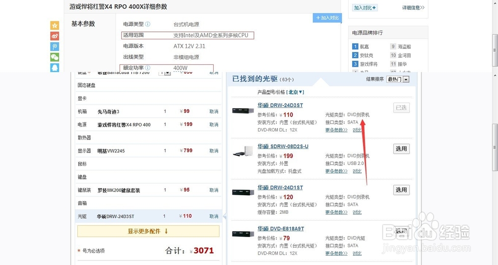Viewport: 498px width, 265px height.
Task: Click item name 明基VW2245
Action: coord(111,151)
